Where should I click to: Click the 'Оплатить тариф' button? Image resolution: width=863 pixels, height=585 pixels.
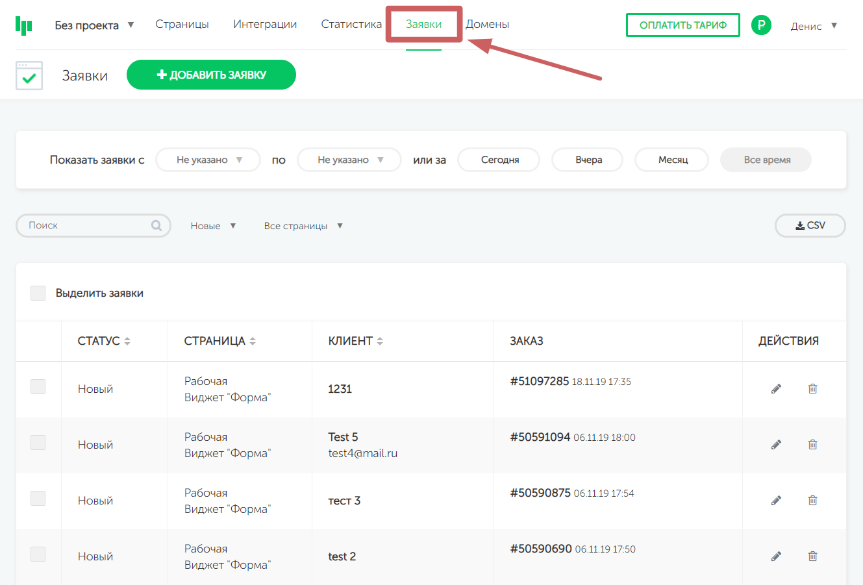coord(682,25)
